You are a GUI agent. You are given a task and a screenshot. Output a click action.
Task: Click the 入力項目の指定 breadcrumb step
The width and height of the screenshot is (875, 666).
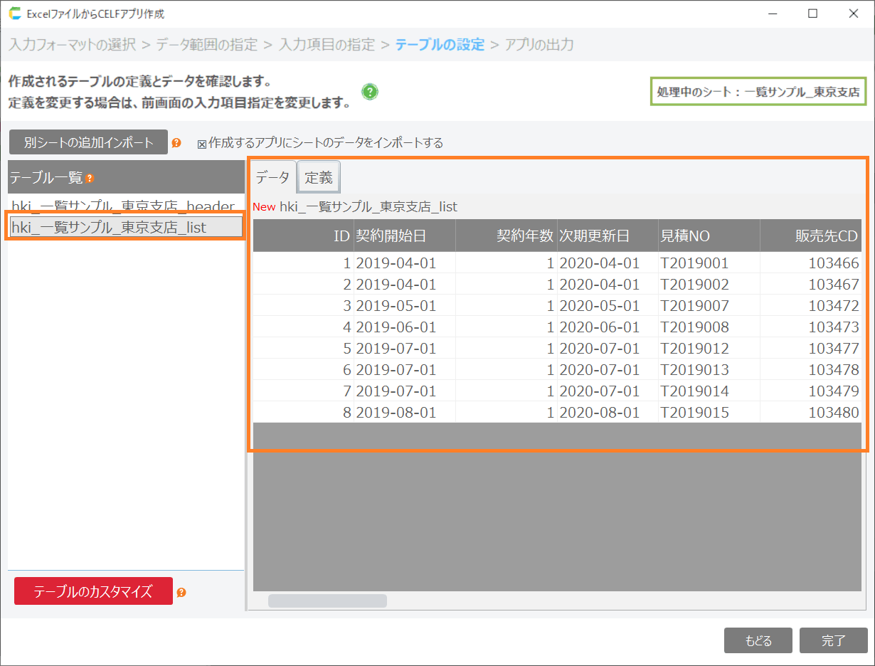(327, 45)
